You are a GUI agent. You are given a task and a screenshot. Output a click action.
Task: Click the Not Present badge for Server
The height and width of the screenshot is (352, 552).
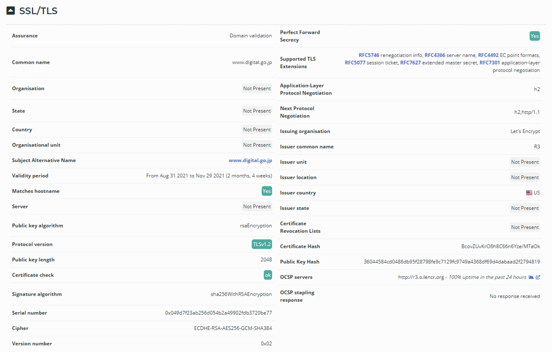[x=257, y=207]
